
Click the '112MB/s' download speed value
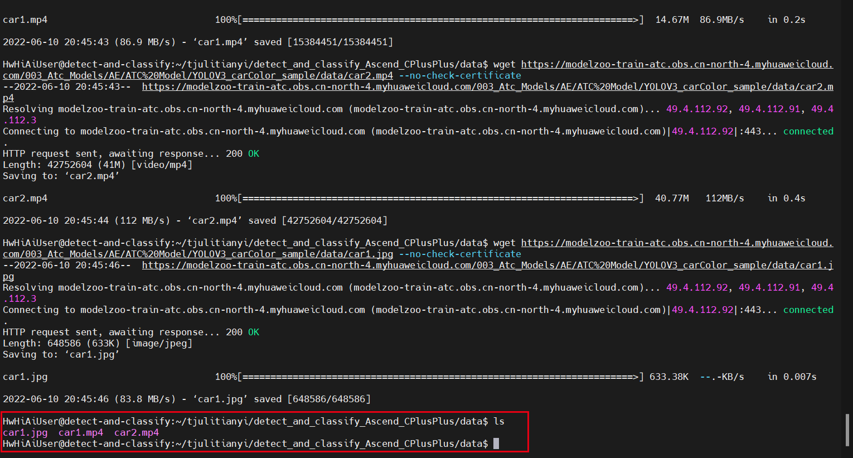725,198
